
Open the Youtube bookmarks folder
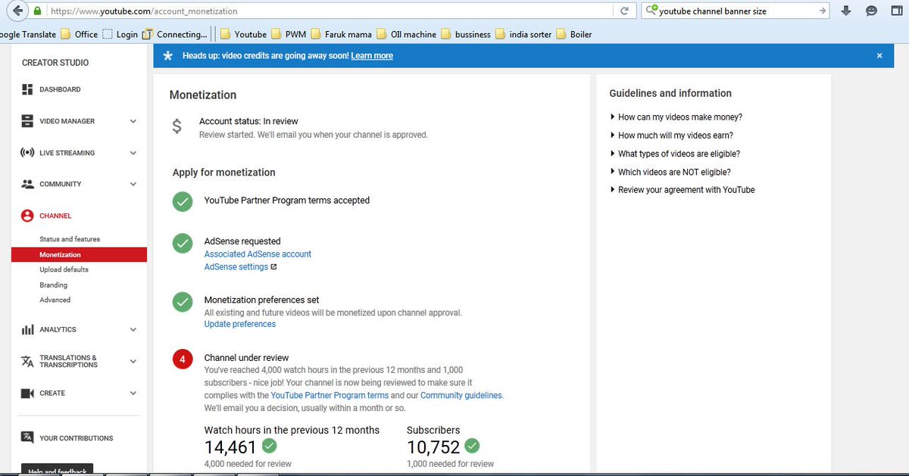click(243, 34)
